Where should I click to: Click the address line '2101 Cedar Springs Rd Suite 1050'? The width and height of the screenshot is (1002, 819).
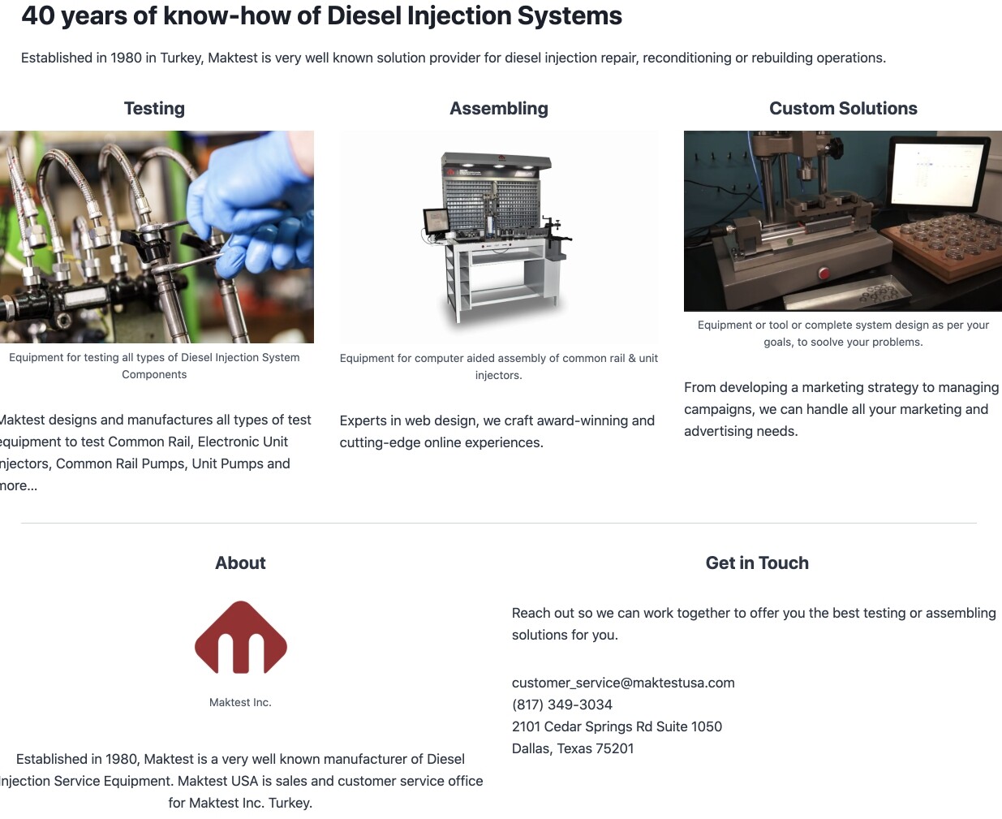click(617, 726)
